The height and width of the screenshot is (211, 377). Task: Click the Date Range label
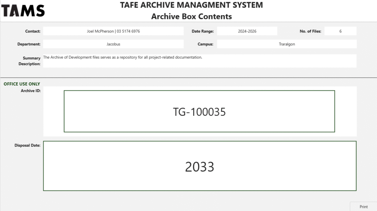click(x=203, y=31)
